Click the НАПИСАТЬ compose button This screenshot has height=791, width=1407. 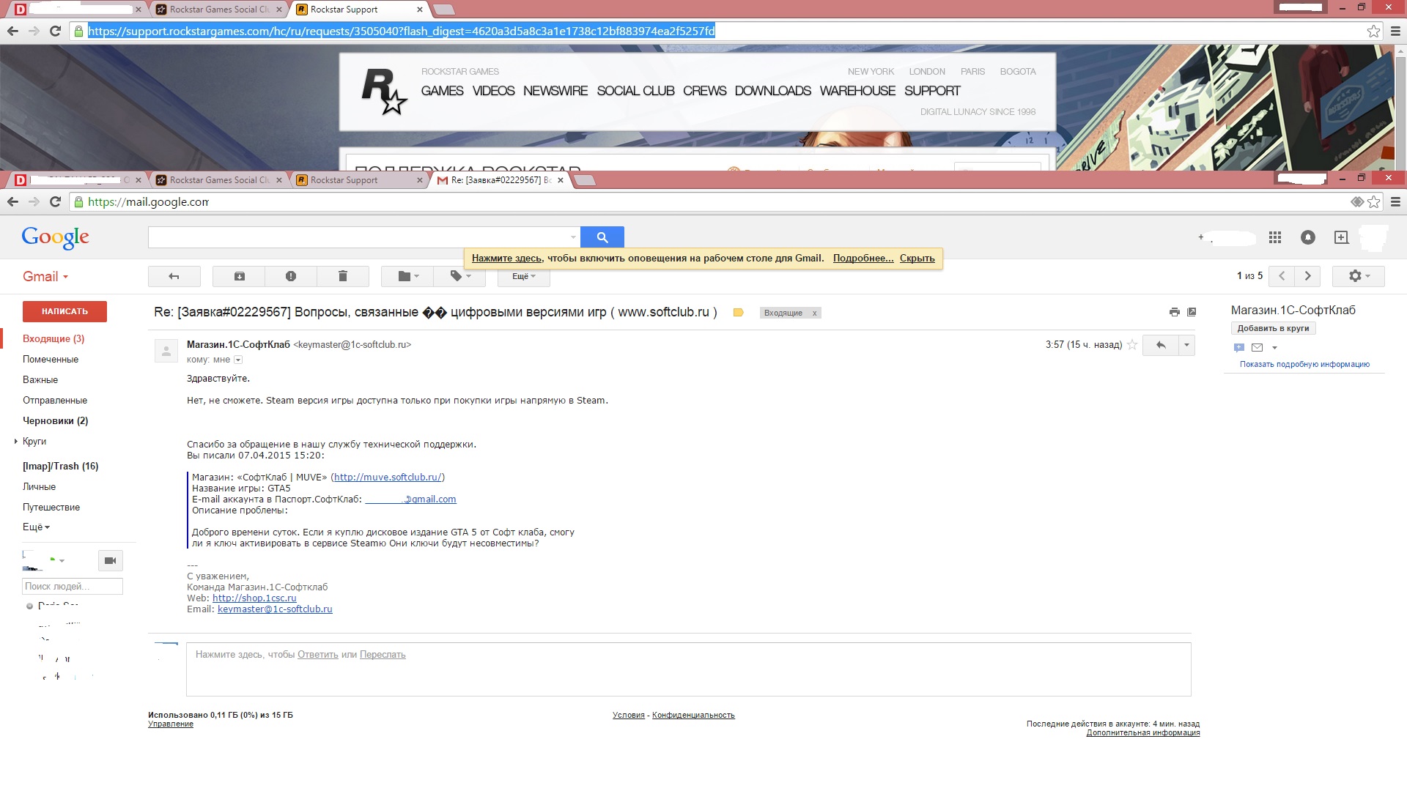click(x=64, y=311)
